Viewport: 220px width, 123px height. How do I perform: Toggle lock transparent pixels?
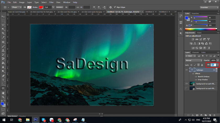(x=191, y=65)
